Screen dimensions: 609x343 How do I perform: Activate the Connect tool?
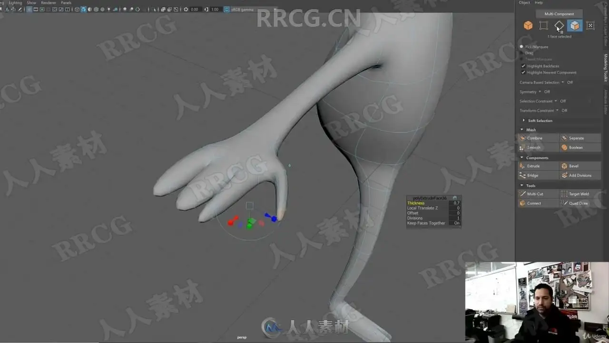pyautogui.click(x=538, y=203)
